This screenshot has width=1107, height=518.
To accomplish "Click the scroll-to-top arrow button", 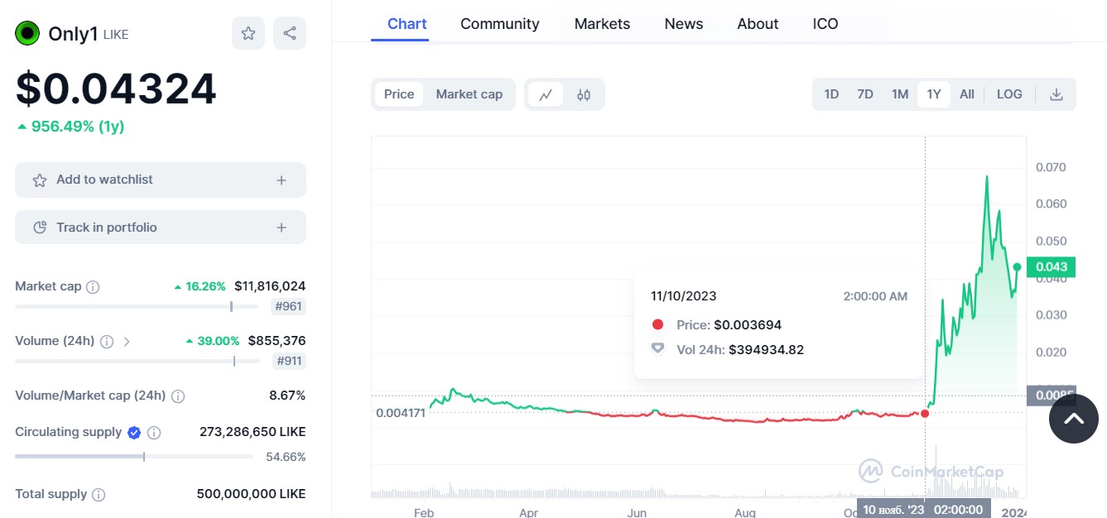I will coord(1073,419).
